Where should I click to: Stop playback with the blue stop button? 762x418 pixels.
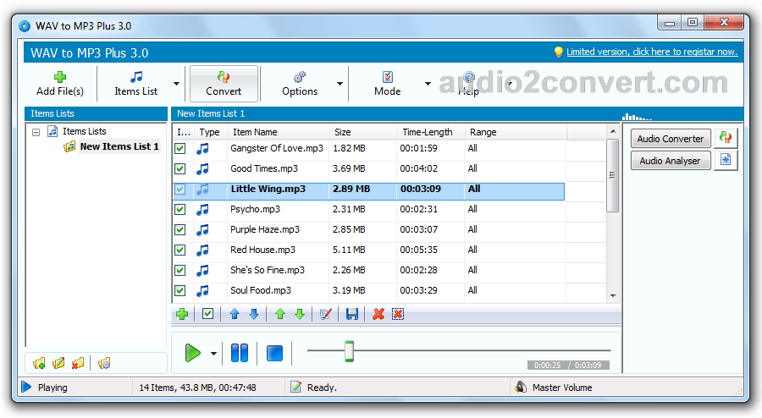[x=274, y=353]
